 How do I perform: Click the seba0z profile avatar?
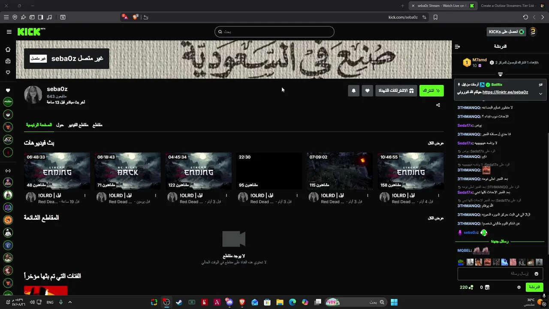33,95
